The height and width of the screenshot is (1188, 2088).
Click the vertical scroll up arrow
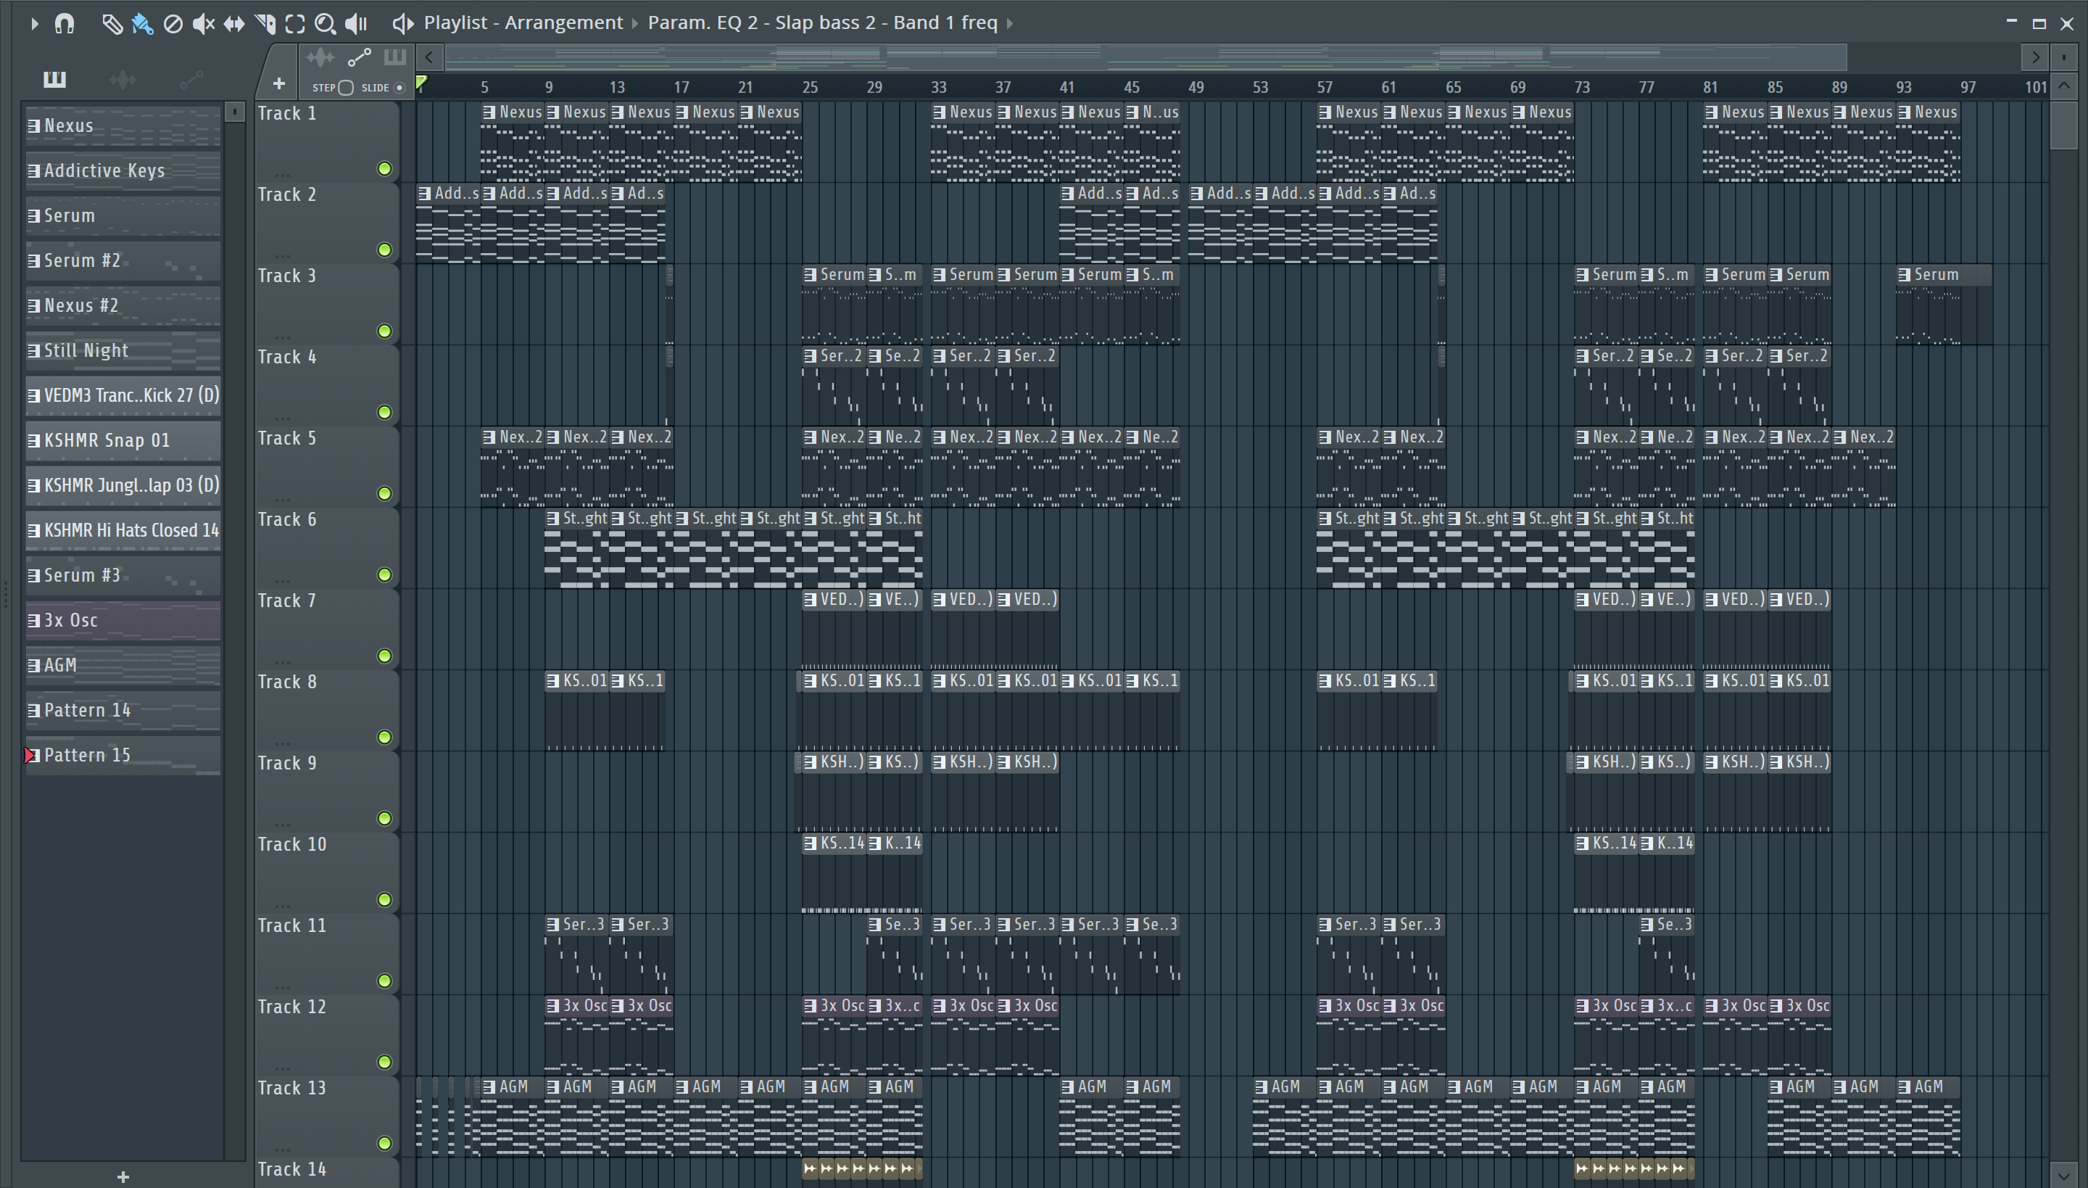2063,86
